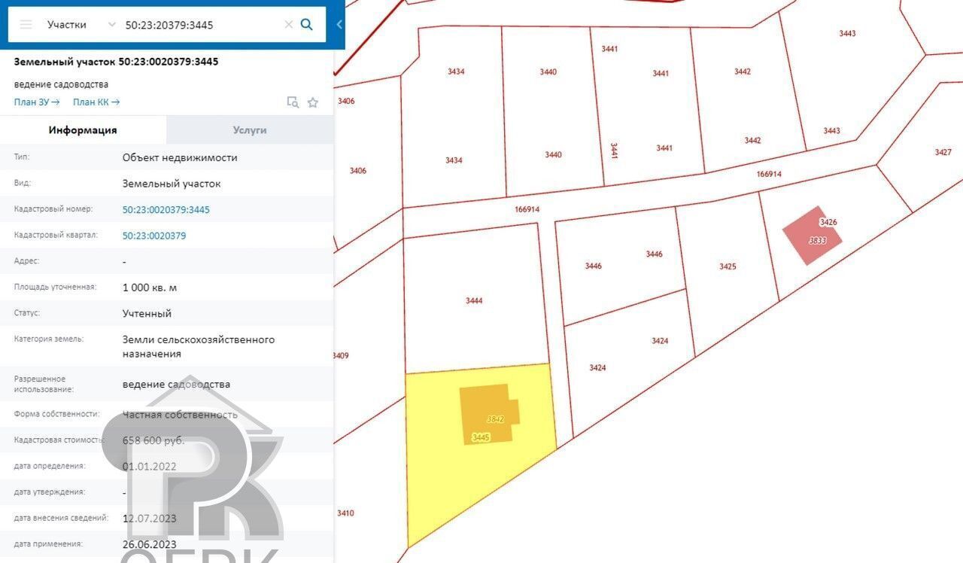Image resolution: width=963 pixels, height=563 pixels.
Task: Add parcel to favorites star
Action: click(x=313, y=102)
